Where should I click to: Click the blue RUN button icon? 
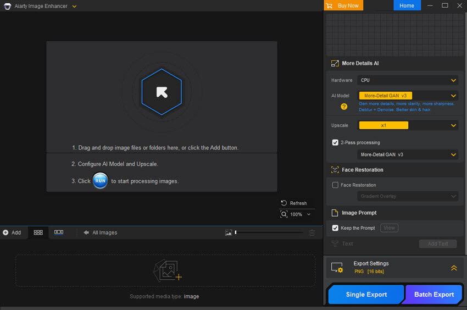[100, 181]
